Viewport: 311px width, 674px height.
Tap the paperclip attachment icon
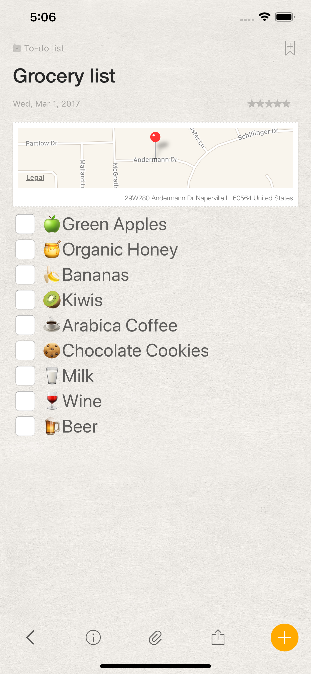click(x=155, y=637)
